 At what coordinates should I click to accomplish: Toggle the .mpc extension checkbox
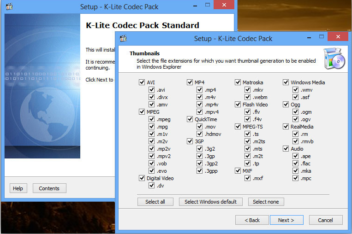coord(295,178)
